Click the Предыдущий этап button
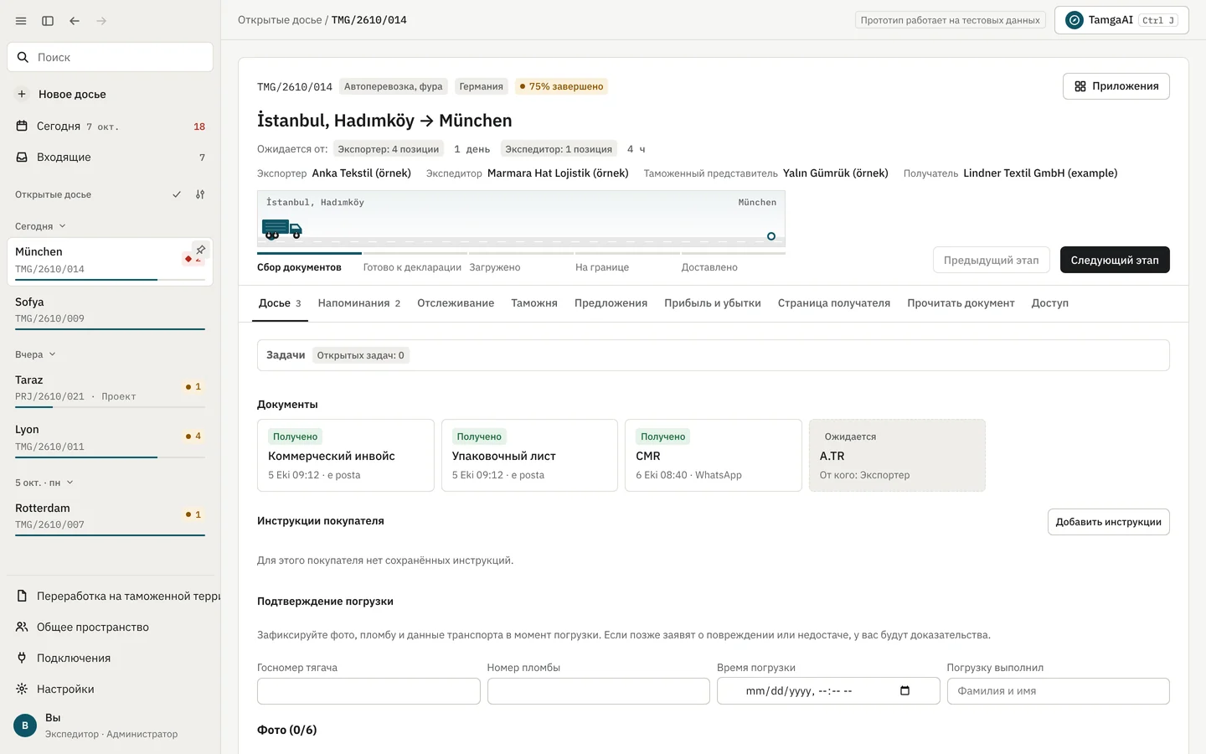This screenshot has height=754, width=1206. click(x=991, y=260)
